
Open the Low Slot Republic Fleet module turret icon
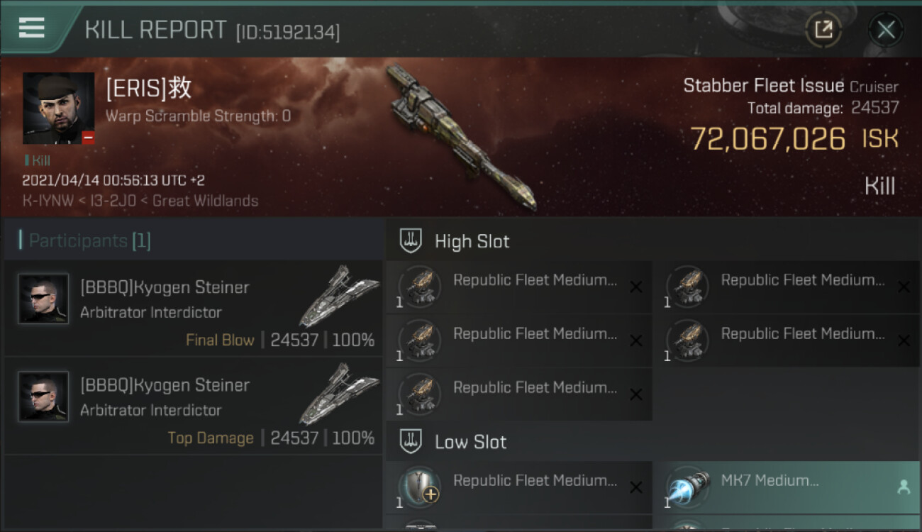[420, 487]
